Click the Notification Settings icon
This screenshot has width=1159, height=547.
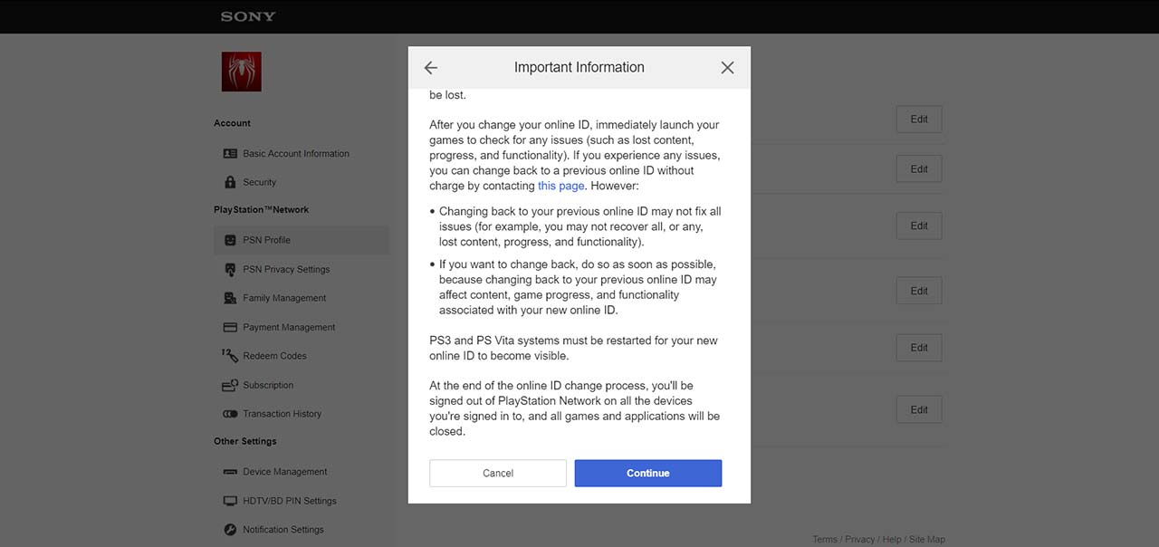[x=230, y=530]
